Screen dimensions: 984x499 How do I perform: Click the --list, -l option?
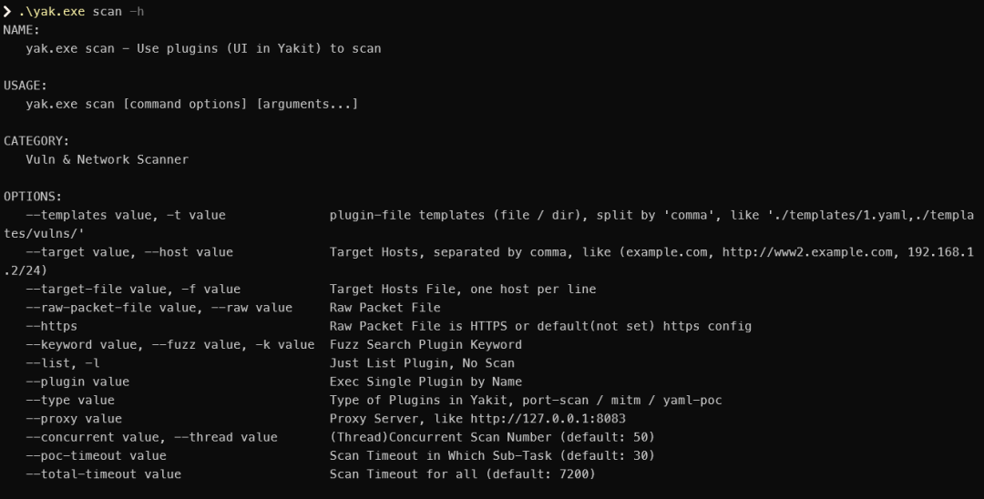63,363
